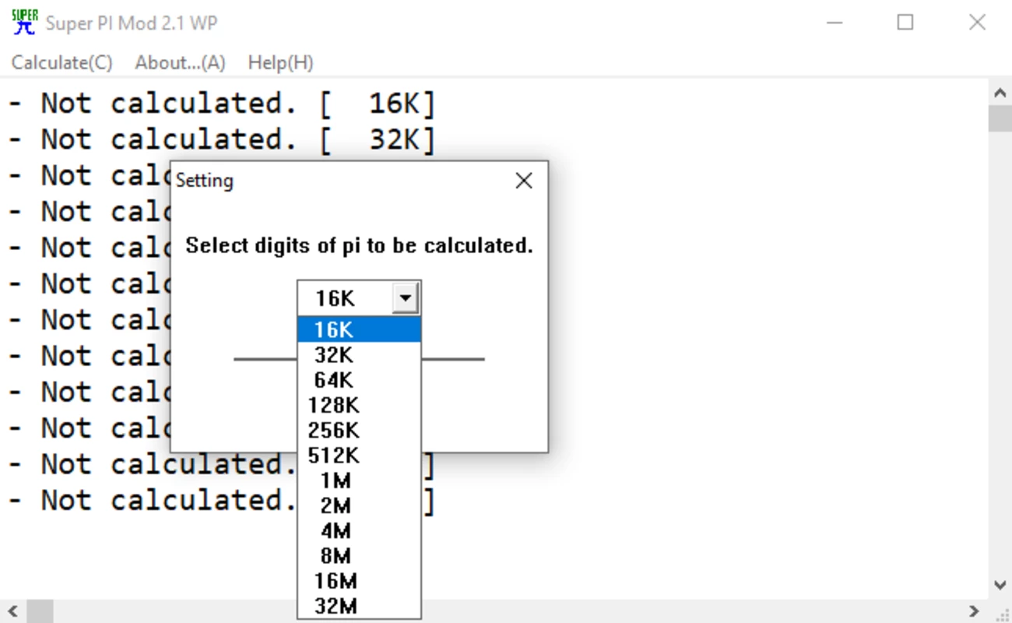Click the Super PI app icon in title bar
Viewport: 1012px width, 623px height.
(25, 23)
